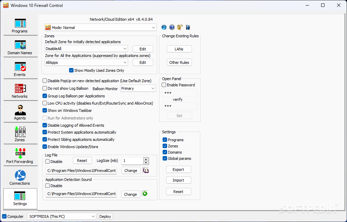This screenshot has width=347, height=222.
Task: Maximize the Firewall Control window
Action: coord(323,5)
